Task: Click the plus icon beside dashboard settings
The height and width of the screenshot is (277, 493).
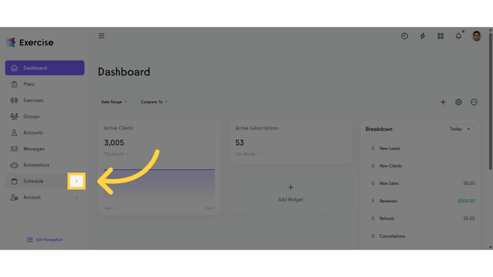Action: tap(443, 102)
